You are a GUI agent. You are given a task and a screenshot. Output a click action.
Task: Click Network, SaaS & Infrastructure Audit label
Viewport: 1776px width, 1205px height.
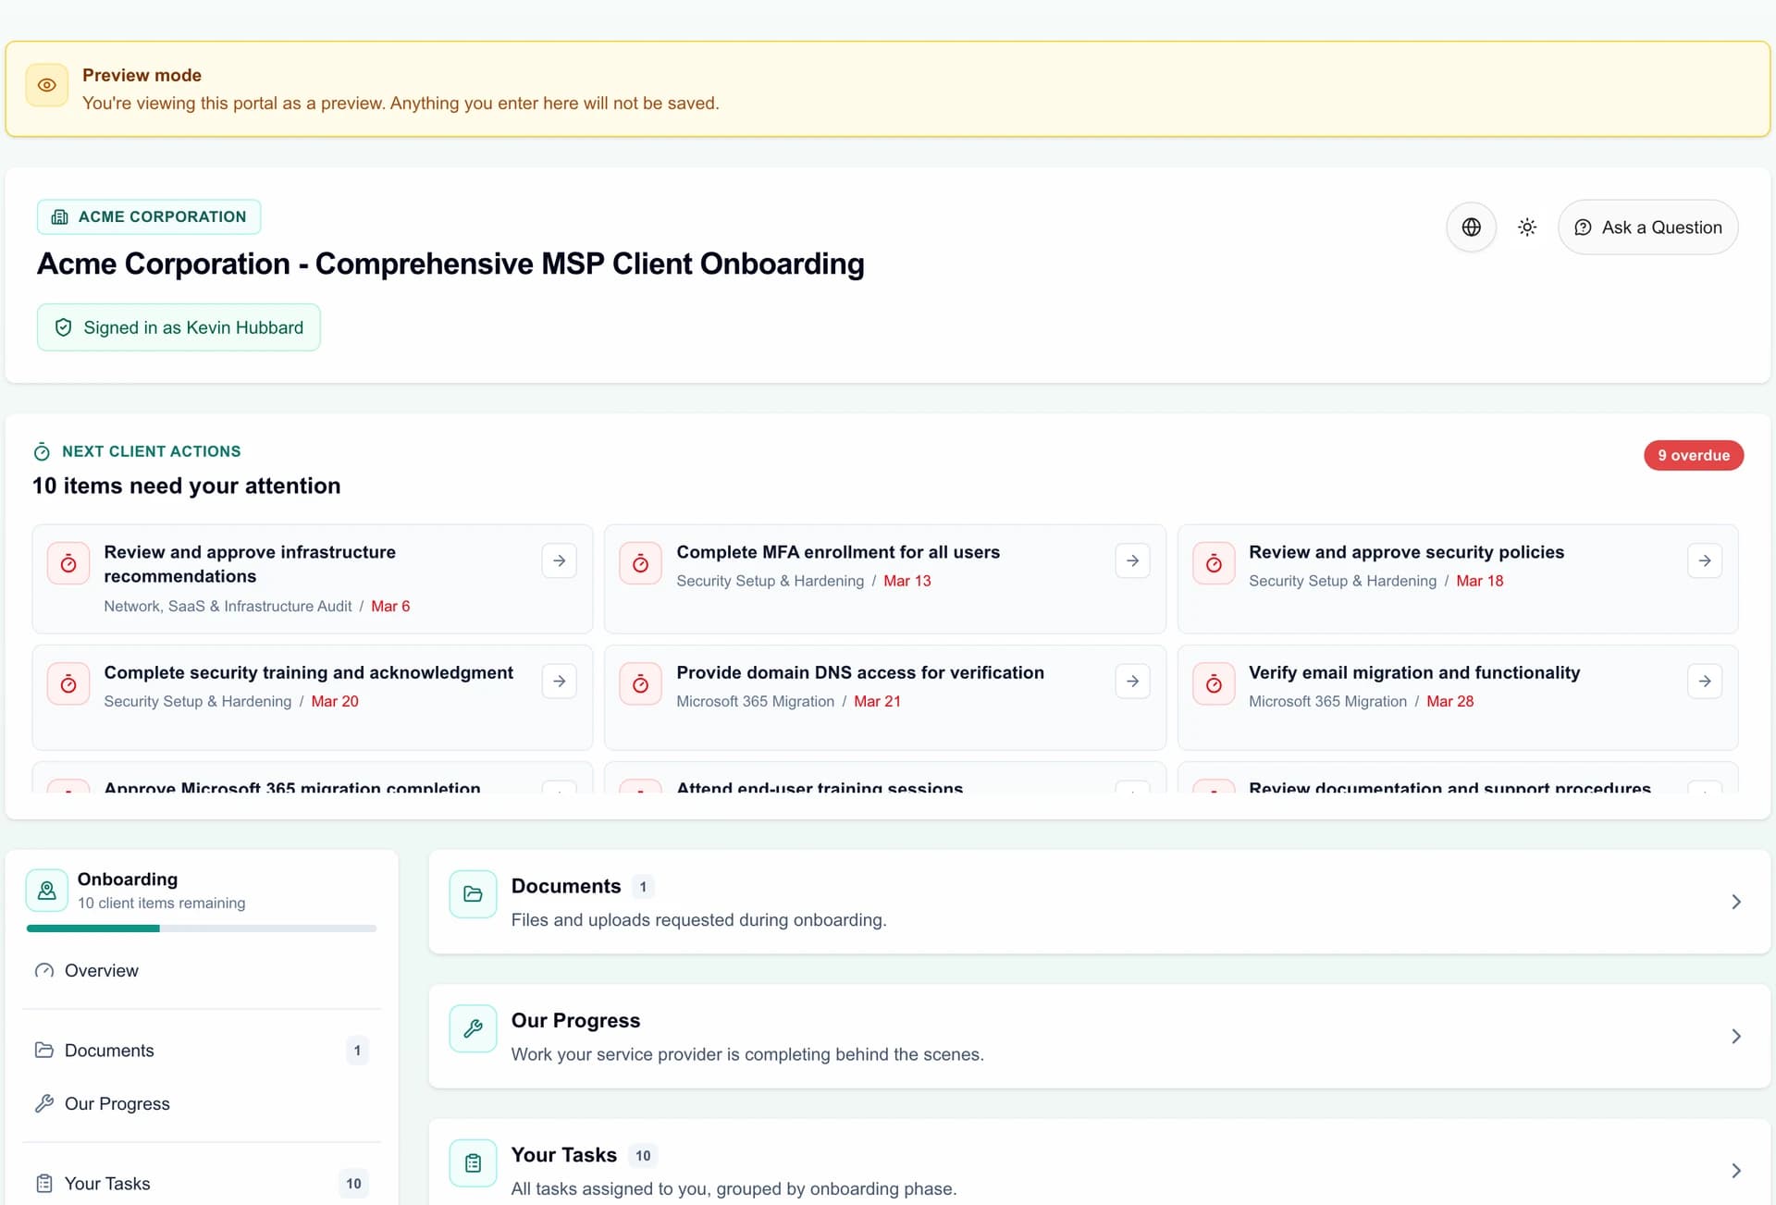(228, 607)
